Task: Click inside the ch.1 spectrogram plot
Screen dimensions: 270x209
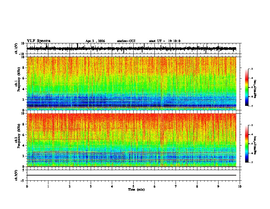Action: tap(132, 83)
